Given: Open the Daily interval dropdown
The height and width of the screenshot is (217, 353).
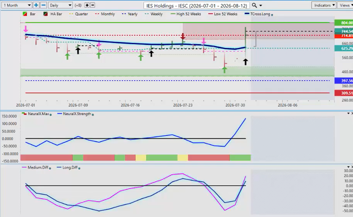Looking at the screenshot, I should pos(60,5).
